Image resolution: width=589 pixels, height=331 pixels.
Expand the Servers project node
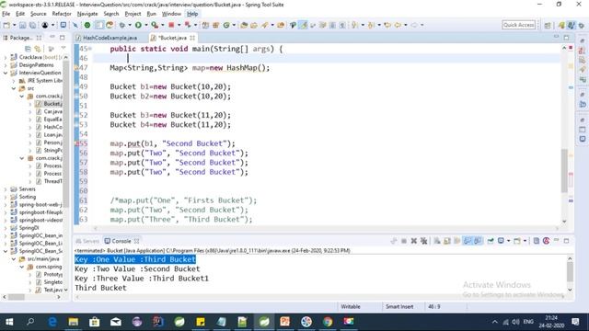pyautogui.click(x=6, y=189)
